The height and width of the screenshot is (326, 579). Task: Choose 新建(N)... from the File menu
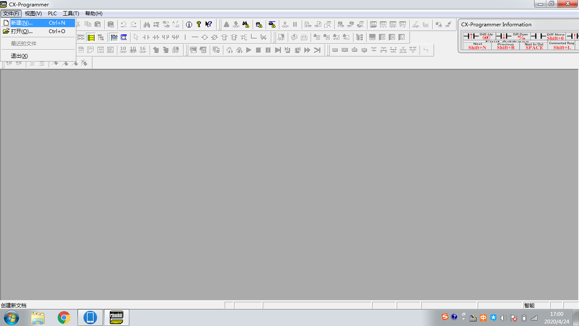coord(38,23)
